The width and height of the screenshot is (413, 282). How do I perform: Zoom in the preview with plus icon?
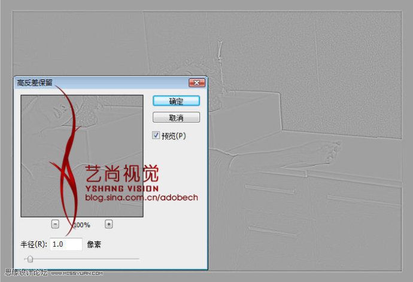(x=109, y=224)
